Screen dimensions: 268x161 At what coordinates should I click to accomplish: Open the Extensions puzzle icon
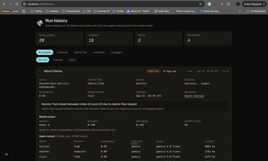point(228,4)
